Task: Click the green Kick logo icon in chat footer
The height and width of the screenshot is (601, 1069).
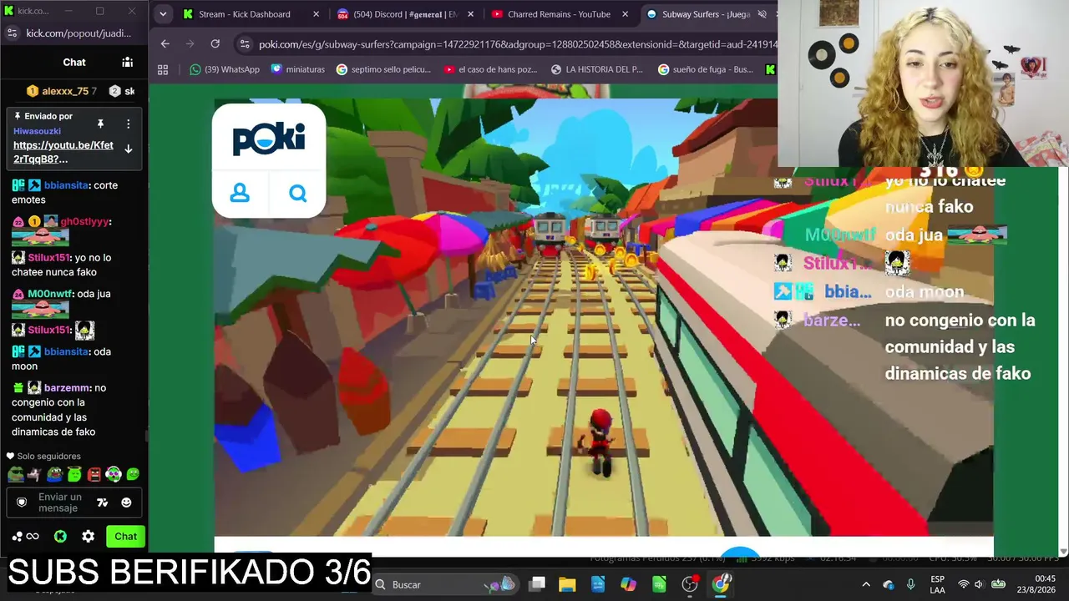Action: pos(60,536)
